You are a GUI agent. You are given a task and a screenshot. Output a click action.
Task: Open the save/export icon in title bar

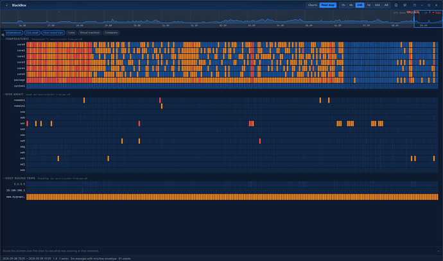[396, 5]
